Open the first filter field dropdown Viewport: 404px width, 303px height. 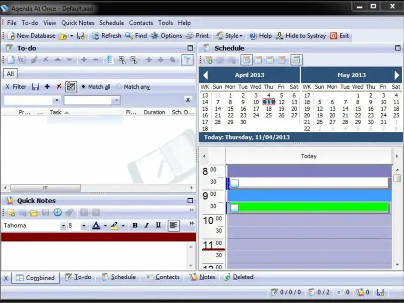click(x=57, y=100)
